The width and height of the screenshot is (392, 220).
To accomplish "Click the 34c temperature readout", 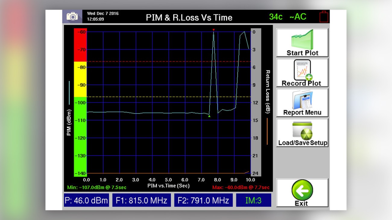I will tap(276, 17).
